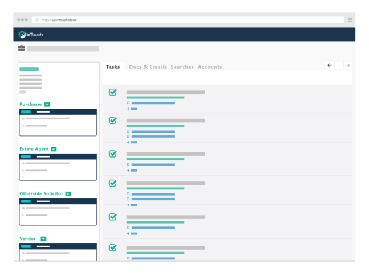Open the Accounts tab

tap(210, 67)
